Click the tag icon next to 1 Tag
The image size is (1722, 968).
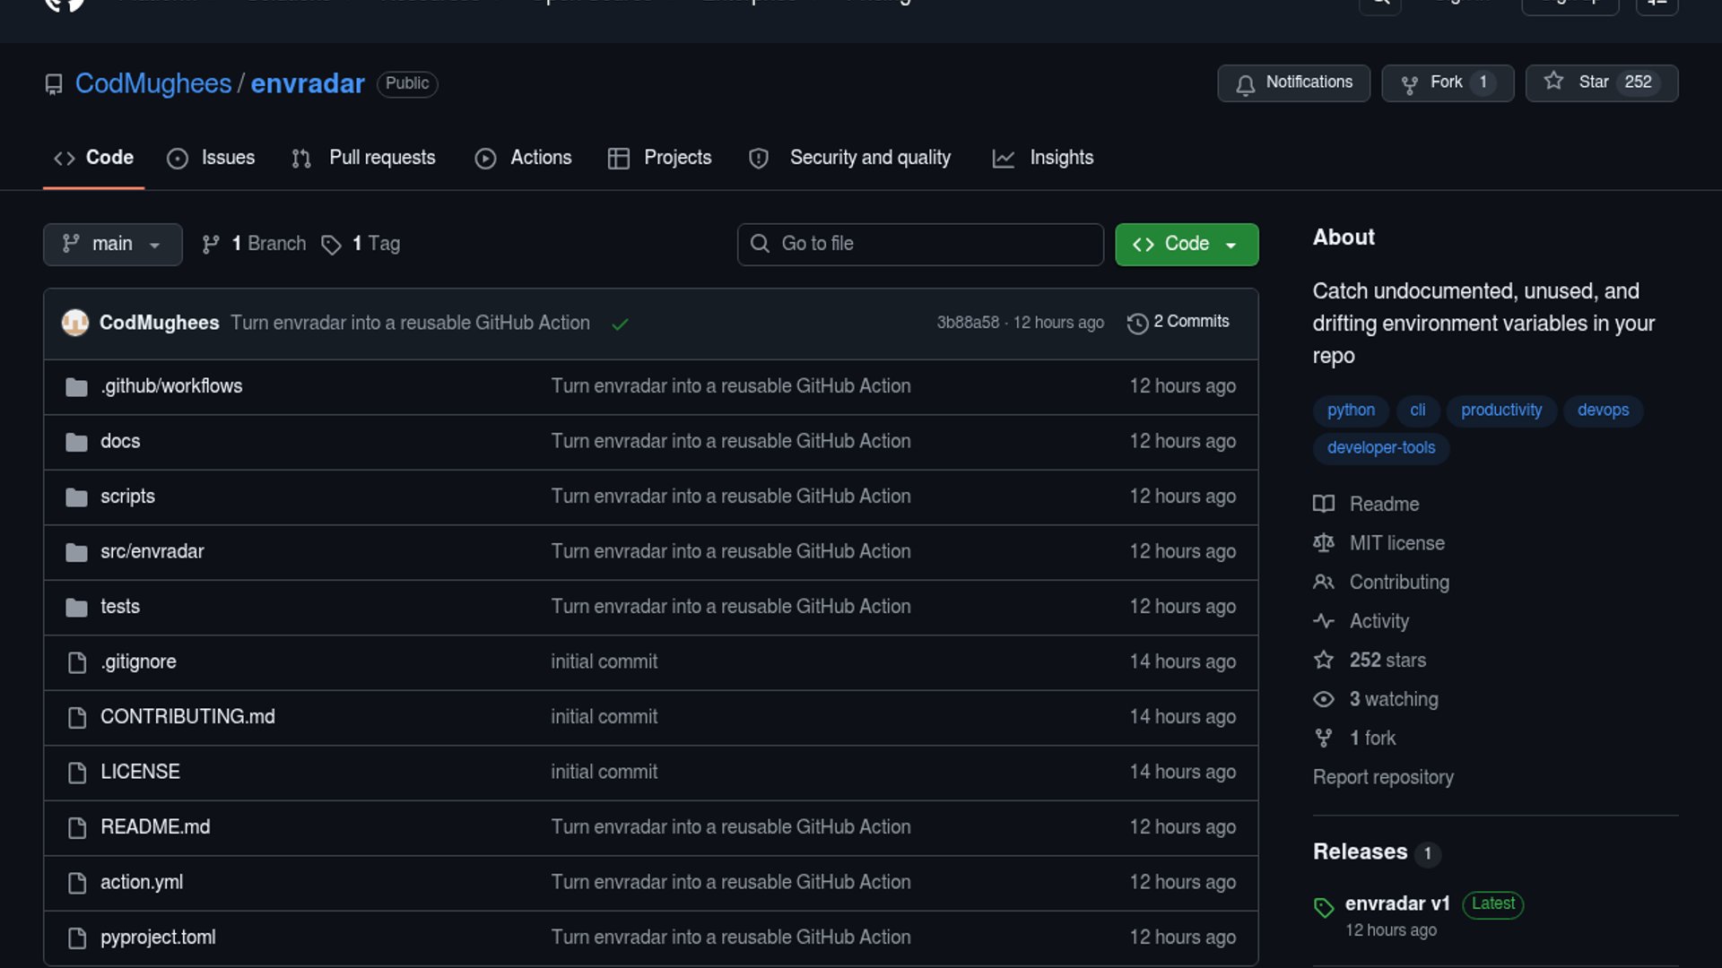point(331,245)
